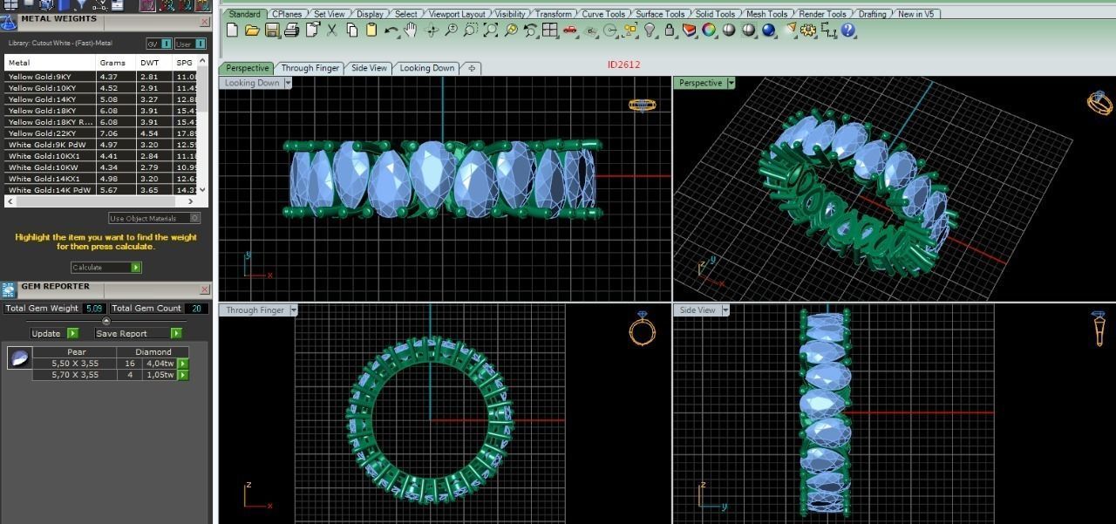This screenshot has height=524, width=1116.
Task: Open the Drafting toolbar tab
Action: coord(872,14)
